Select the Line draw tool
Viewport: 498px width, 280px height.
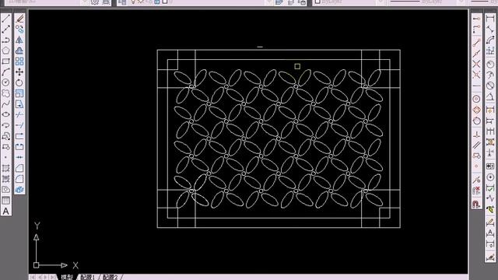(x=5, y=19)
